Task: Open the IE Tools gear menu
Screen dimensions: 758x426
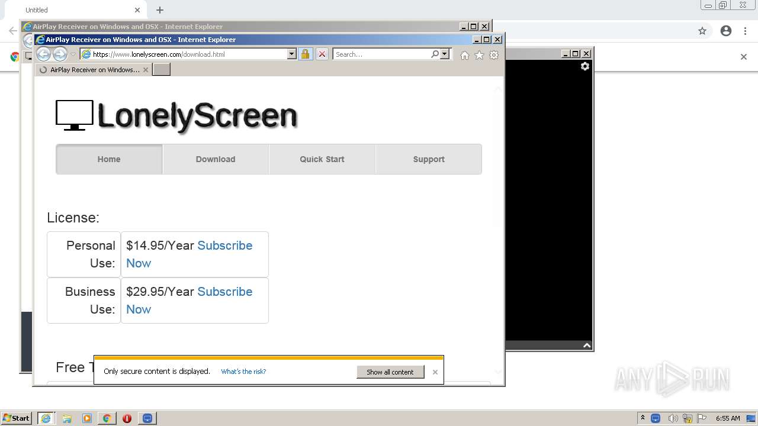Action: (494, 55)
